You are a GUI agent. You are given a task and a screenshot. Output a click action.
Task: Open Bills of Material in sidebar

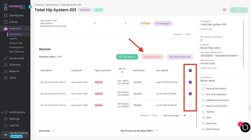[16, 52]
